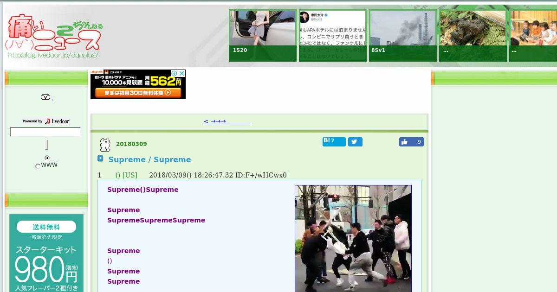Screen dimensions: 557x292
Task: Click the first line Supreme()Supreme
Action: [143, 190]
